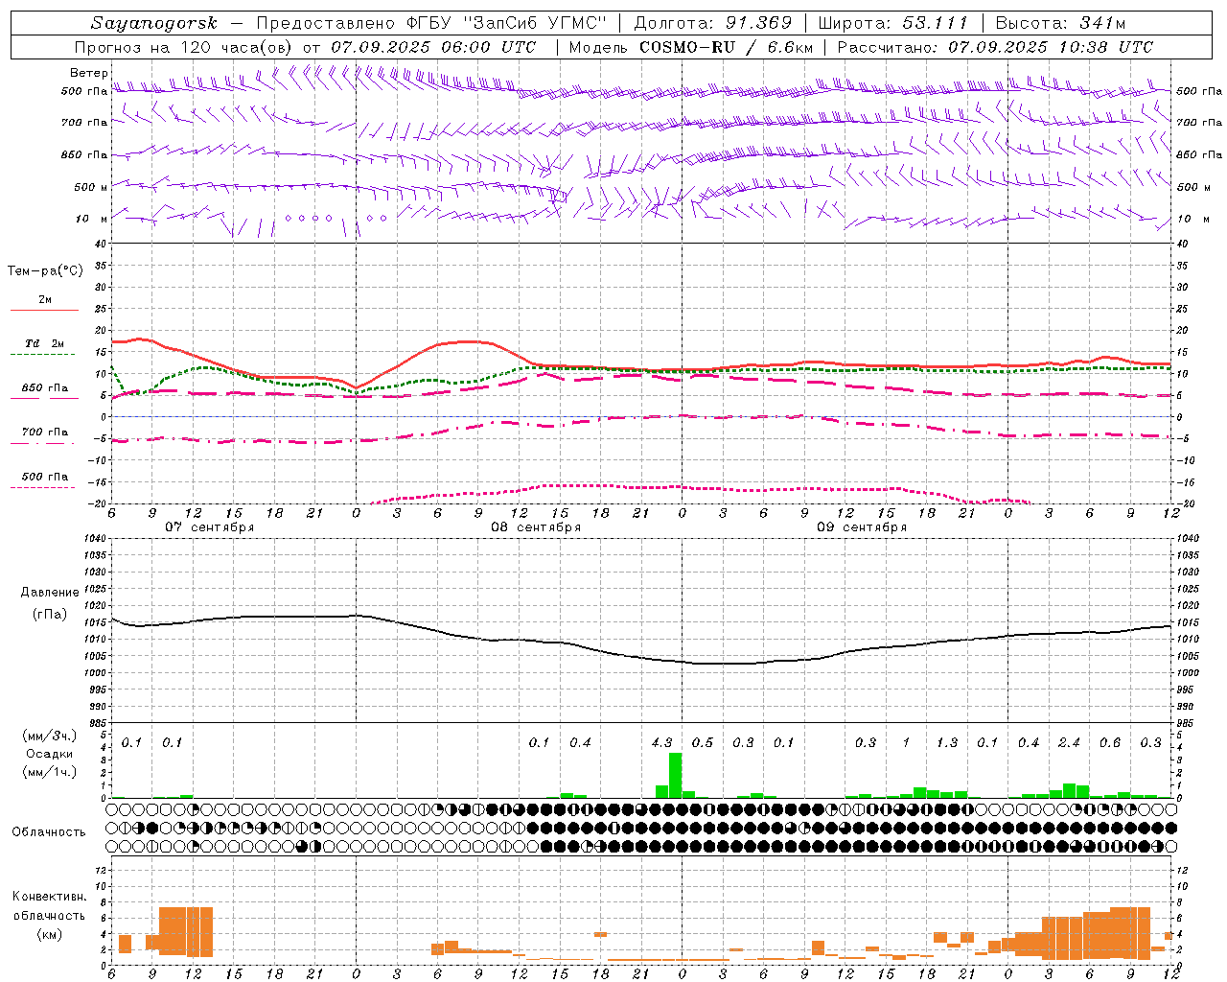The height and width of the screenshot is (982, 1227).
Task: Click the '08 сентября' date label
Action: (536, 527)
